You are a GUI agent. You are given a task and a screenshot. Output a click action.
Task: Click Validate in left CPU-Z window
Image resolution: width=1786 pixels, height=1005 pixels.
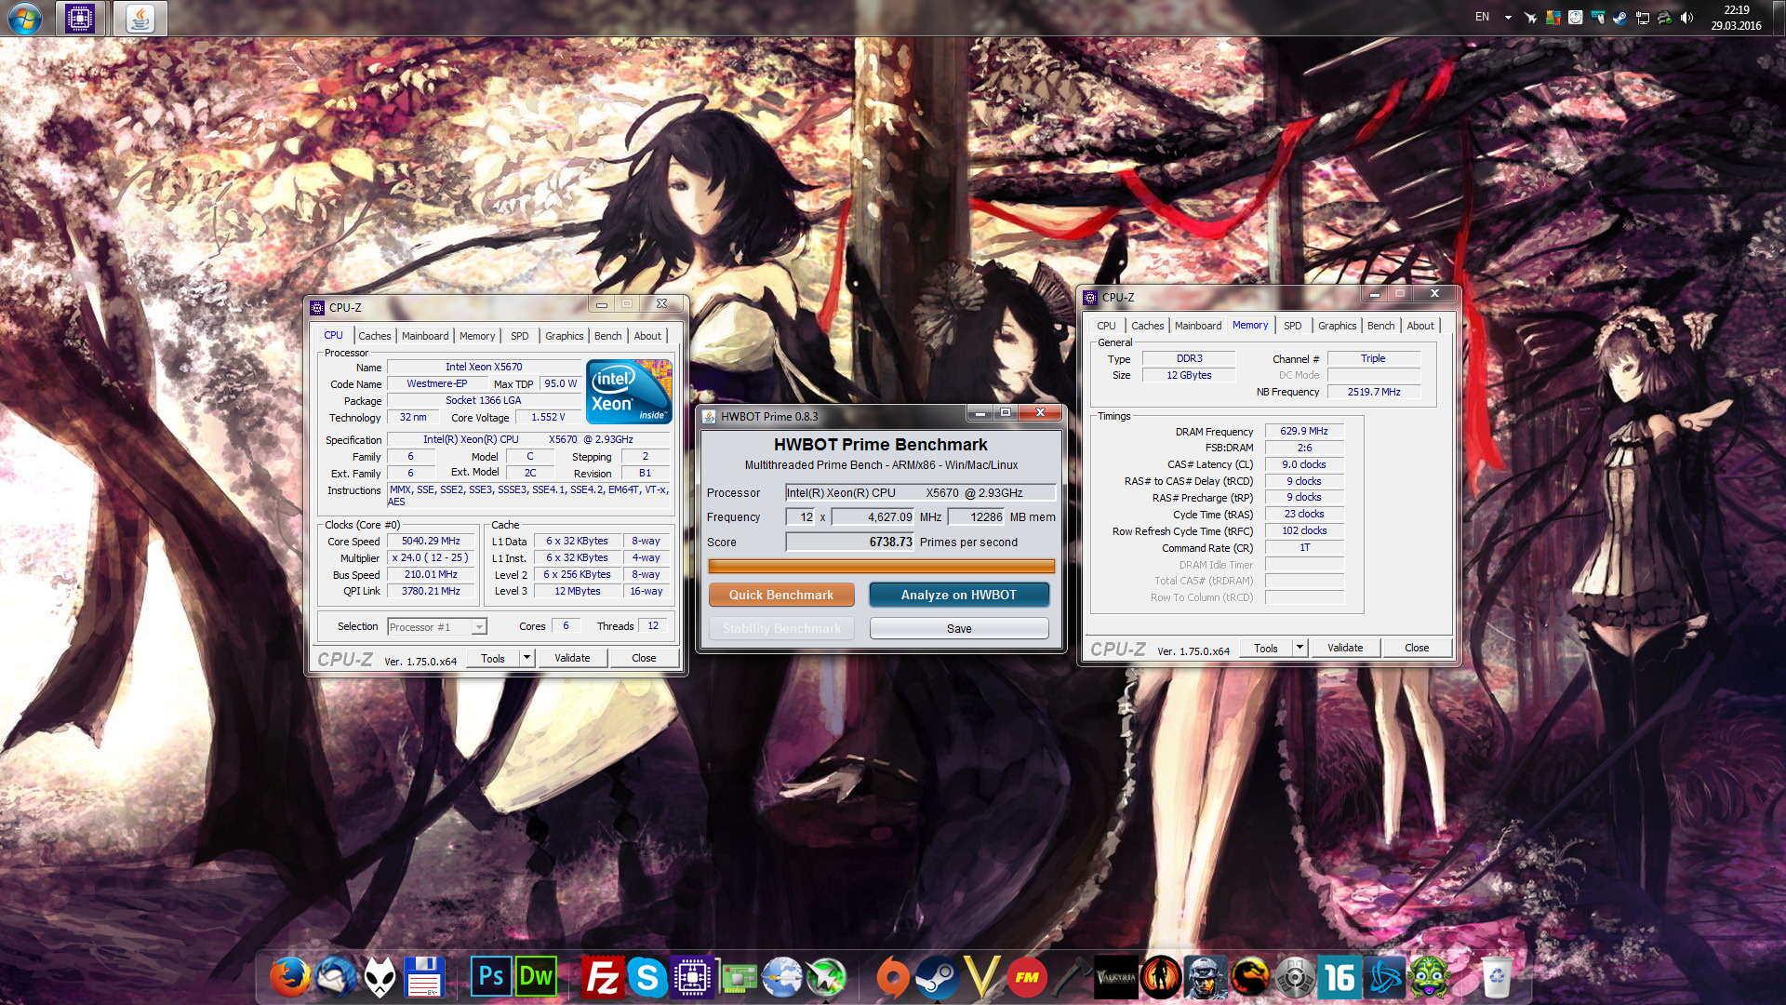572,658
